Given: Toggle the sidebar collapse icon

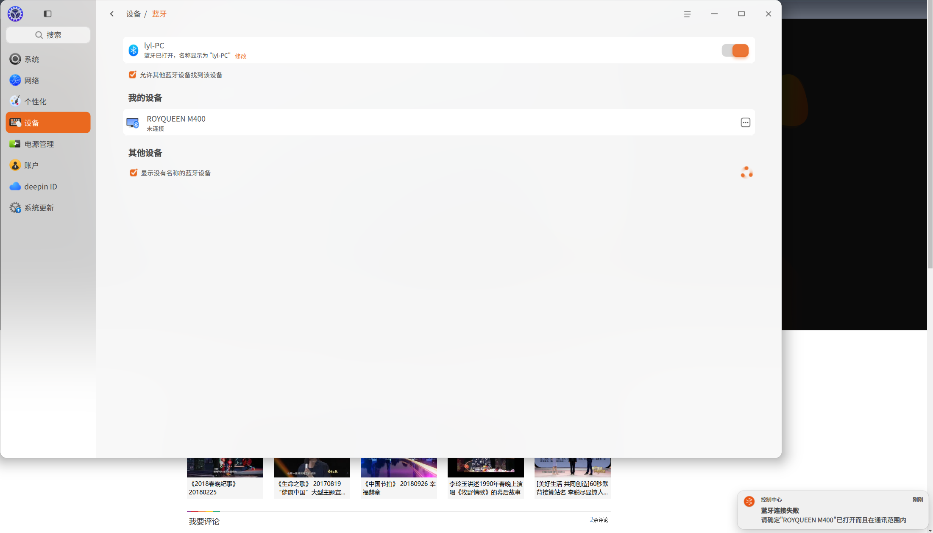Looking at the screenshot, I should [x=47, y=14].
